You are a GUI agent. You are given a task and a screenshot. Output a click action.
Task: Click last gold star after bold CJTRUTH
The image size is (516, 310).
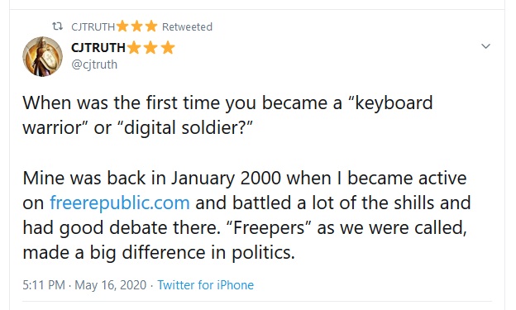pos(168,48)
